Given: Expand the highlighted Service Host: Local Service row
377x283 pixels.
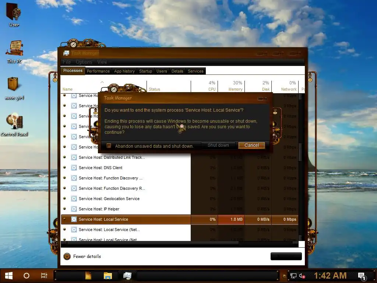Looking at the screenshot, I should 64,219.
